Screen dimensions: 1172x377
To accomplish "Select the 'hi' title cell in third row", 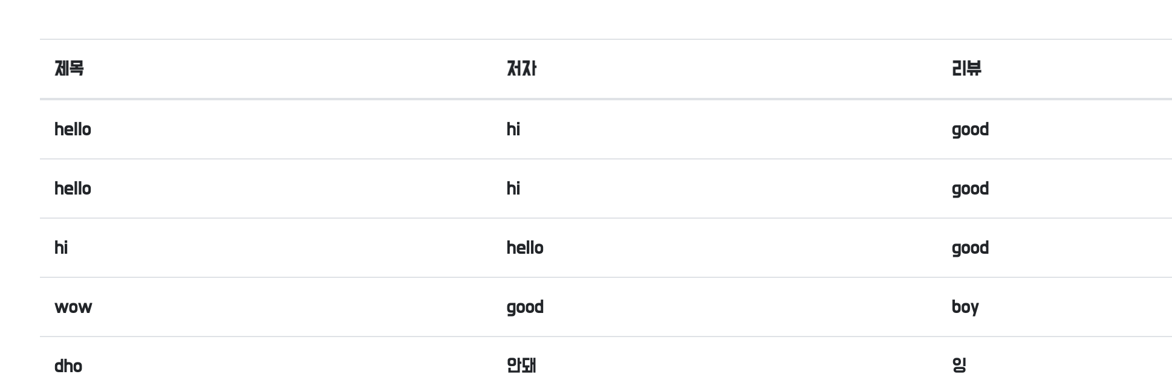I will point(61,248).
